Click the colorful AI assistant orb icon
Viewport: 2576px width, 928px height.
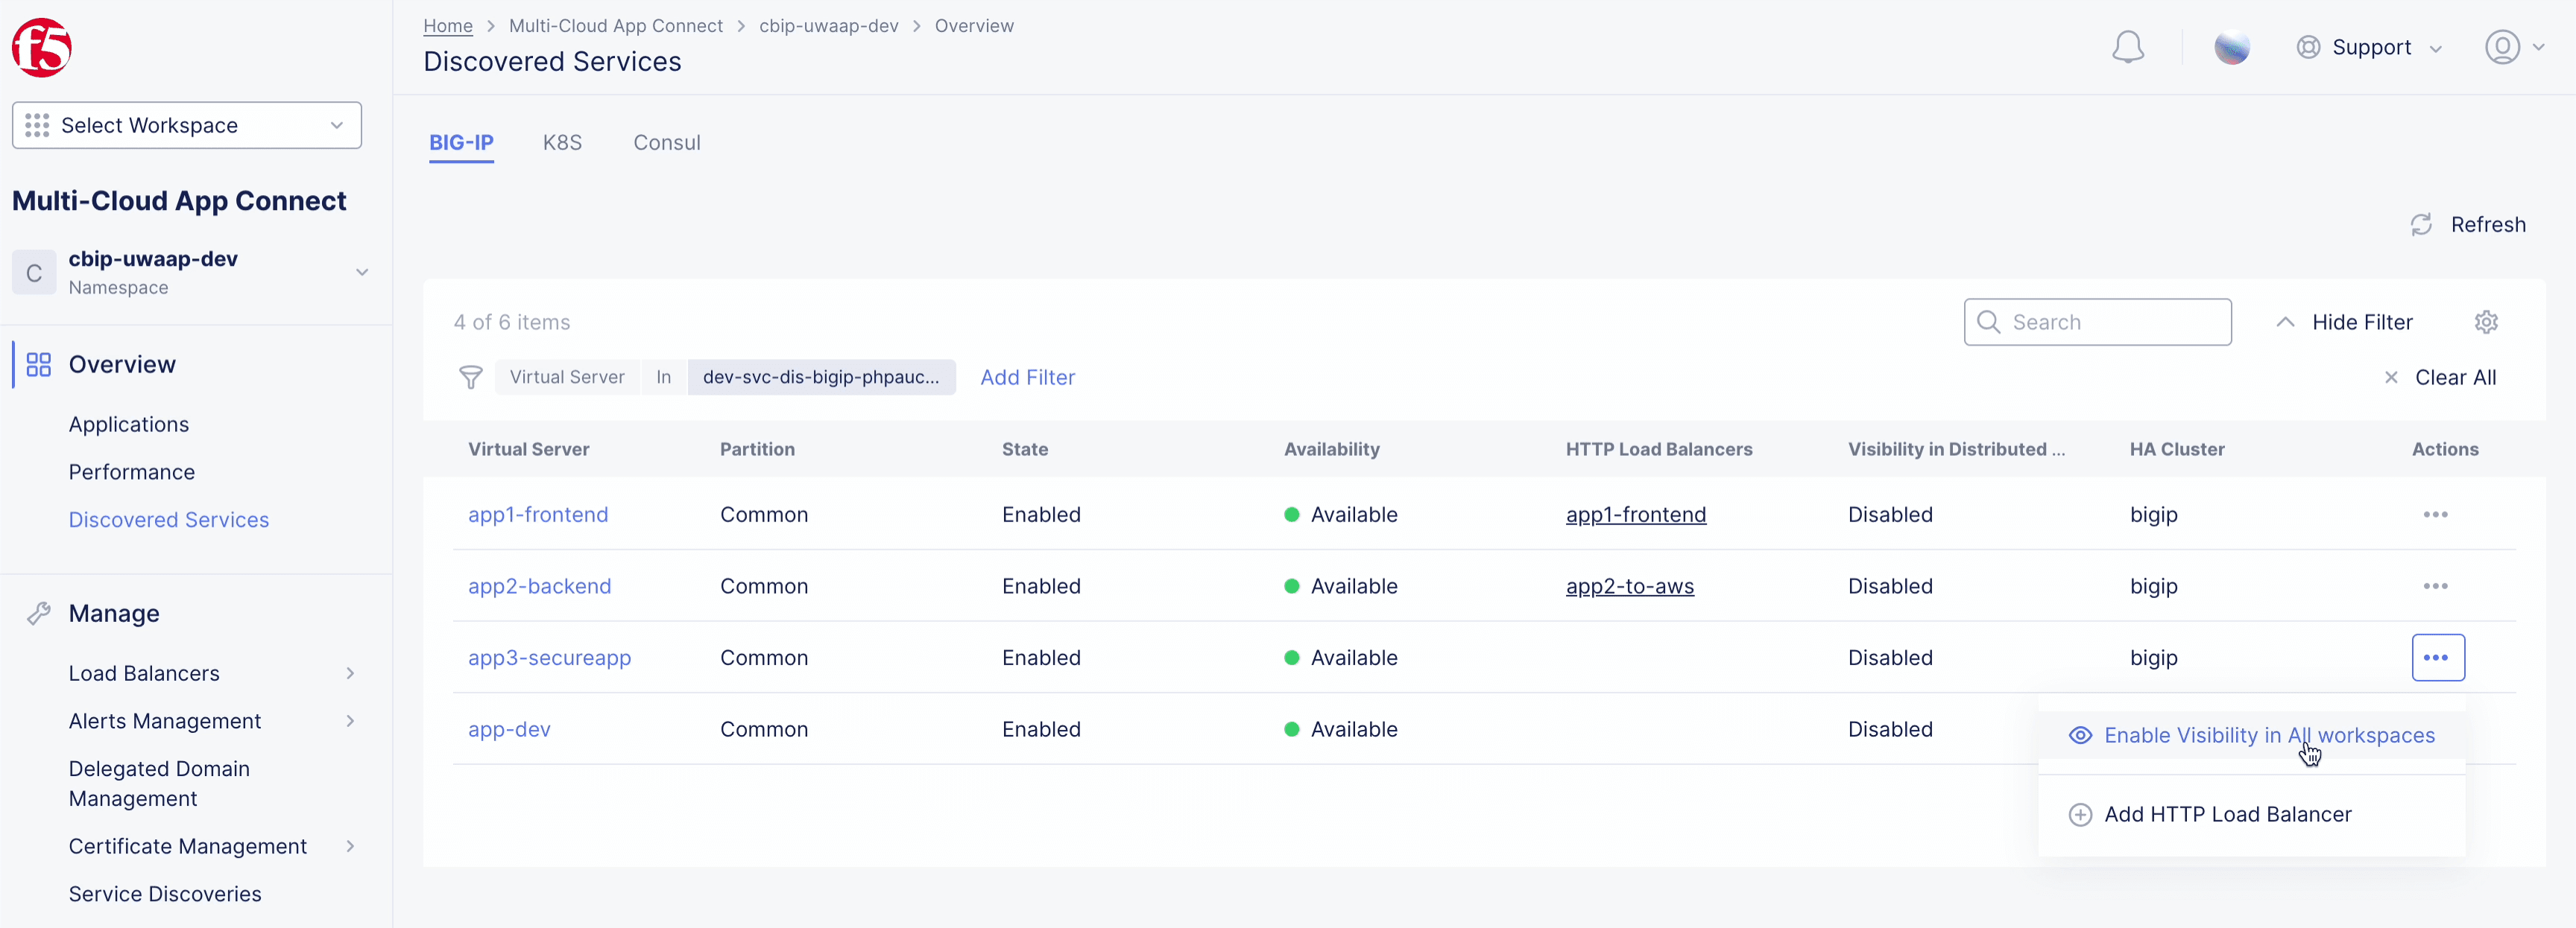[2231, 47]
